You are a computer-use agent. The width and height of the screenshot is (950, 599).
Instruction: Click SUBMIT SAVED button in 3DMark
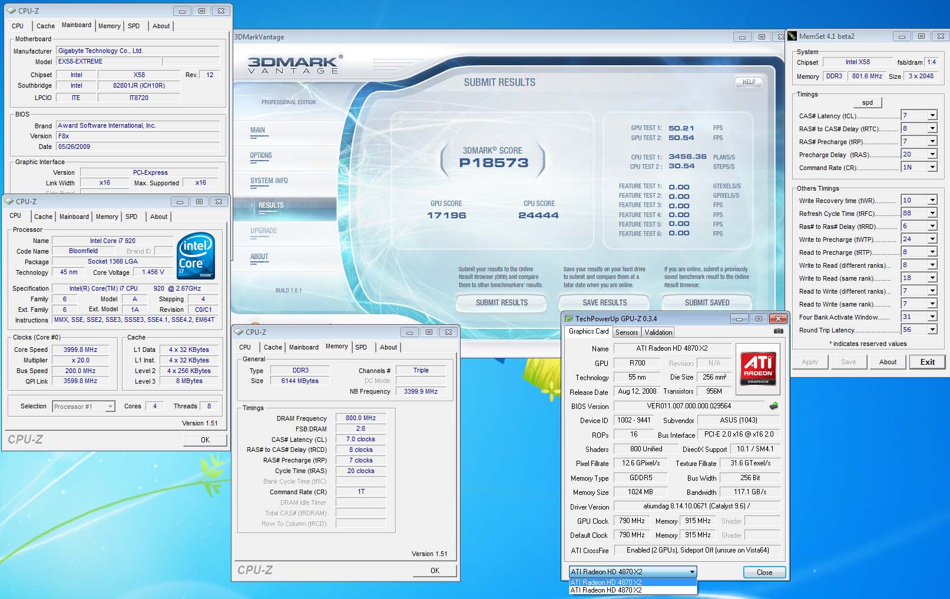pos(707,302)
